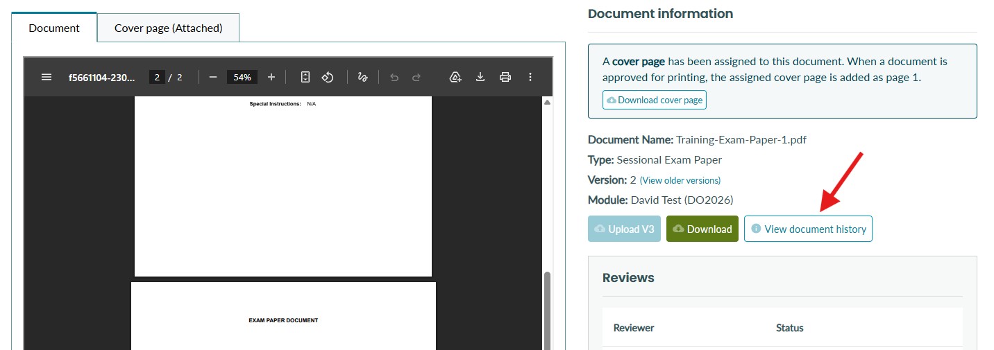Screen dimensions: 994x350
Task: Click the PDF scrollbar up arrow
Action: coord(547,103)
